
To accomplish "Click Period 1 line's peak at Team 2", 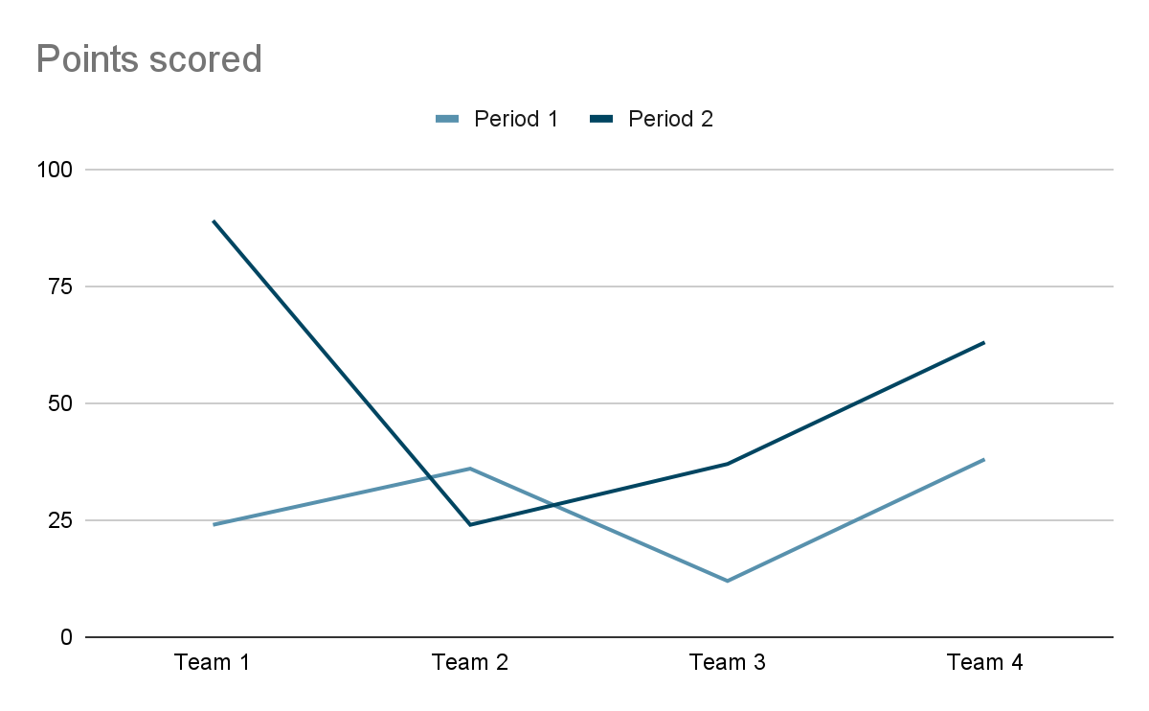I will point(470,469).
